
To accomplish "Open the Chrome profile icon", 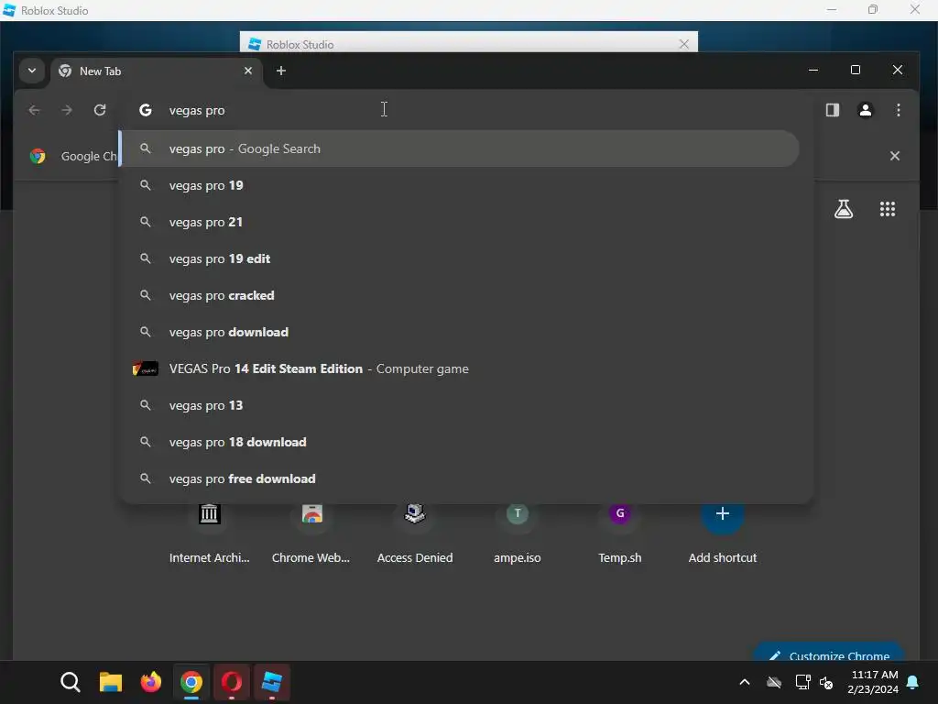I will coord(865,110).
